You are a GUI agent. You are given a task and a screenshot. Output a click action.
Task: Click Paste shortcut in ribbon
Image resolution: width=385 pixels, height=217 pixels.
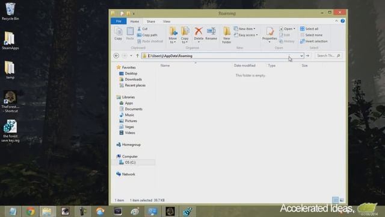point(150,42)
